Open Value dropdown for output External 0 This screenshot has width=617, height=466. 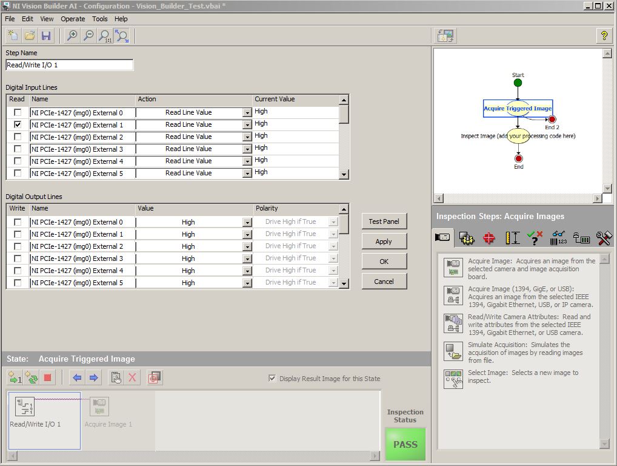click(247, 222)
